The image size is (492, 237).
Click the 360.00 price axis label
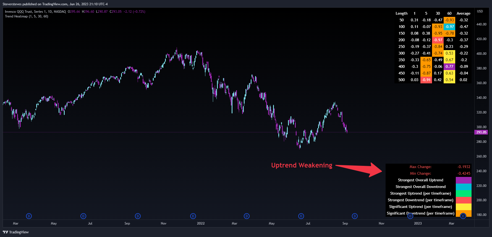481,83
